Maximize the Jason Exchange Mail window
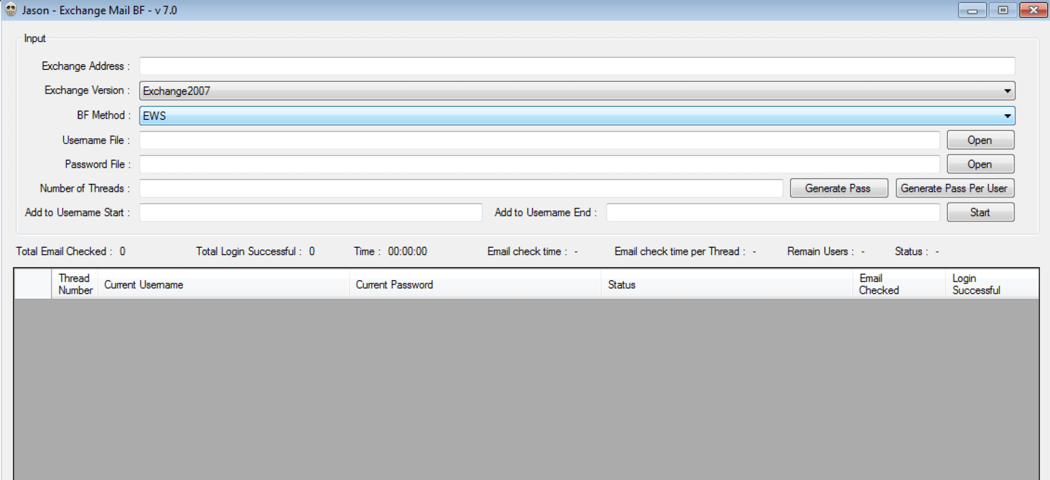Screen dimensions: 1050x480 coord(1003,10)
